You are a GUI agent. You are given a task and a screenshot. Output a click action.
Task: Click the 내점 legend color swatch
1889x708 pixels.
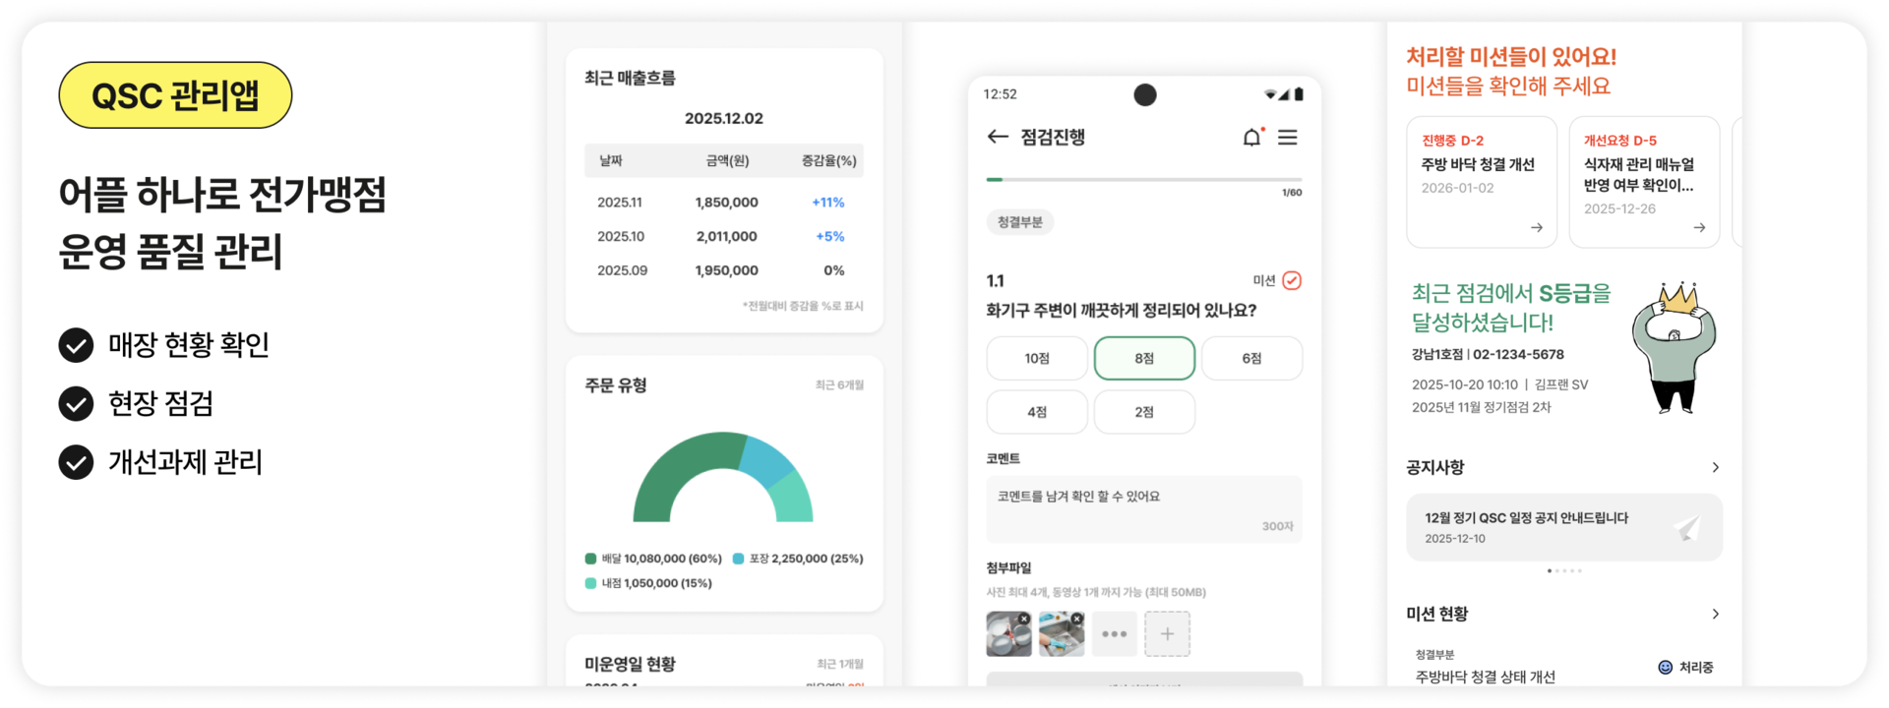pyautogui.click(x=591, y=584)
